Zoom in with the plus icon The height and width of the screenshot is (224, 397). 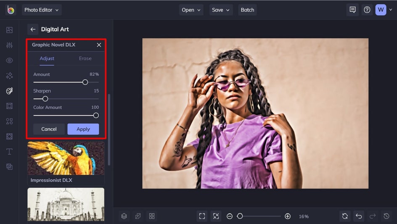tap(288, 216)
